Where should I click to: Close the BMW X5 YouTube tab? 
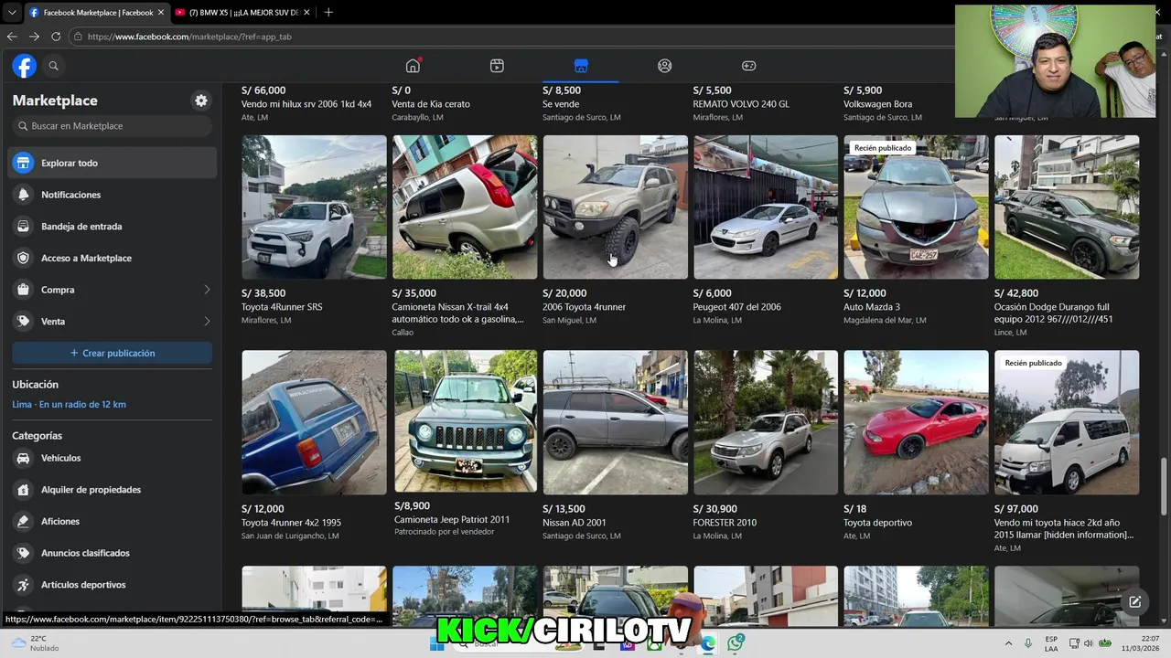click(x=306, y=13)
